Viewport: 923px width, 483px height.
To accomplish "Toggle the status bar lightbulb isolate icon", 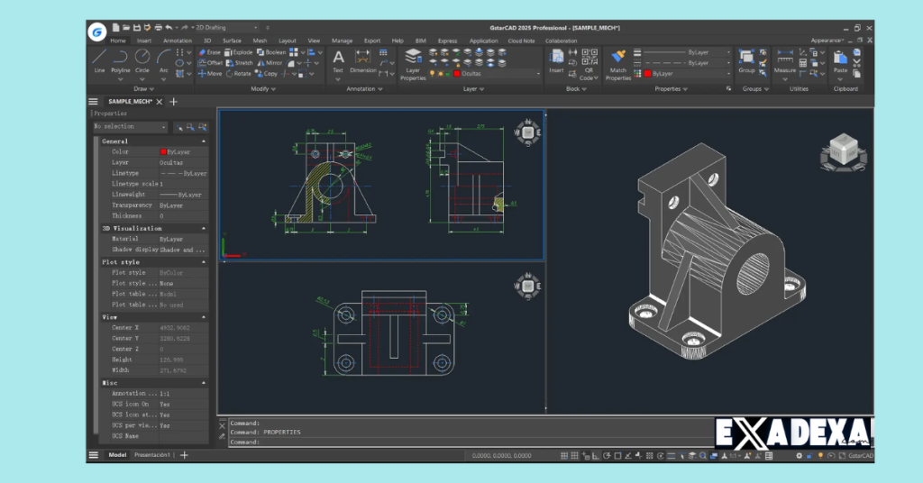I will pos(820,455).
